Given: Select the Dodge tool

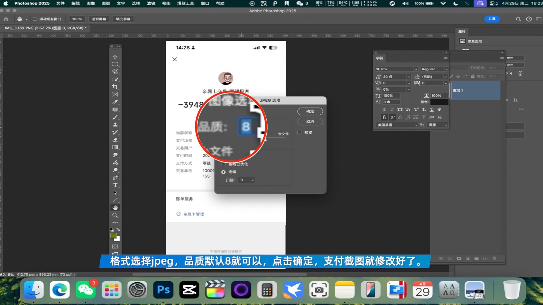Looking at the screenshot, I should [x=115, y=170].
